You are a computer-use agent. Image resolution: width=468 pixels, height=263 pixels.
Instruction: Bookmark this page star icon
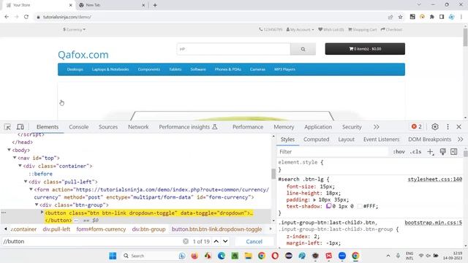(401, 17)
